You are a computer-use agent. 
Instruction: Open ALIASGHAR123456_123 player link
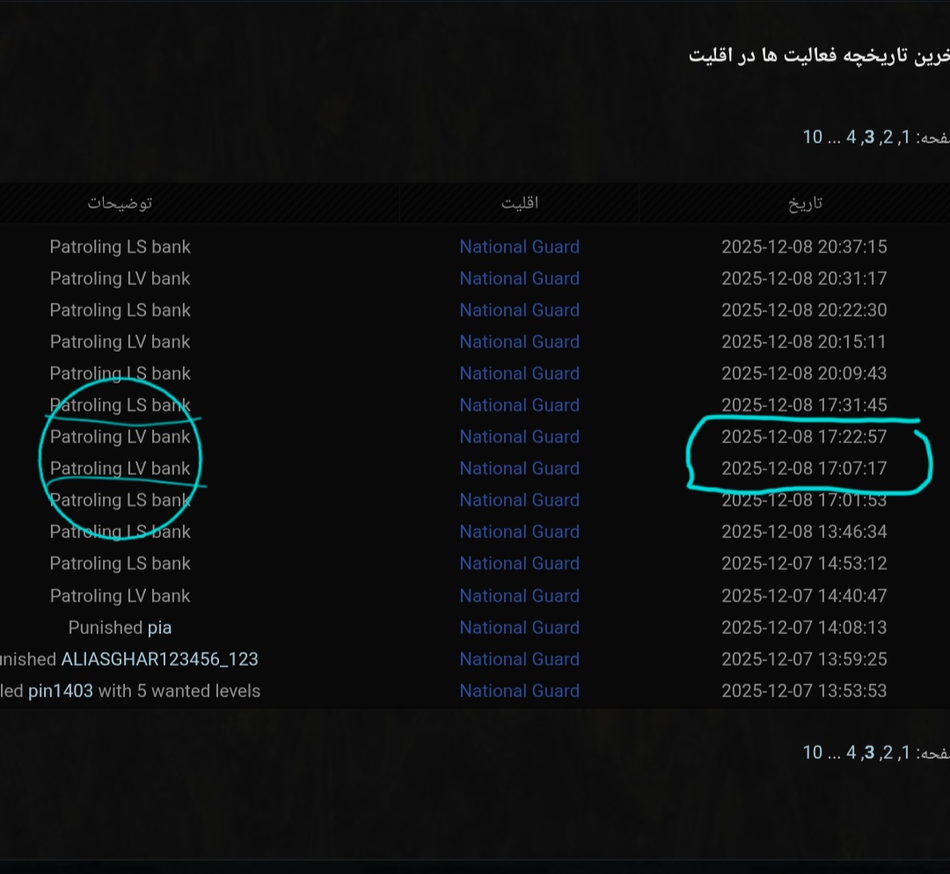(x=159, y=659)
